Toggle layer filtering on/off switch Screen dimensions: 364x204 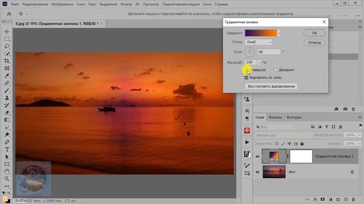pyautogui.click(x=360, y=126)
